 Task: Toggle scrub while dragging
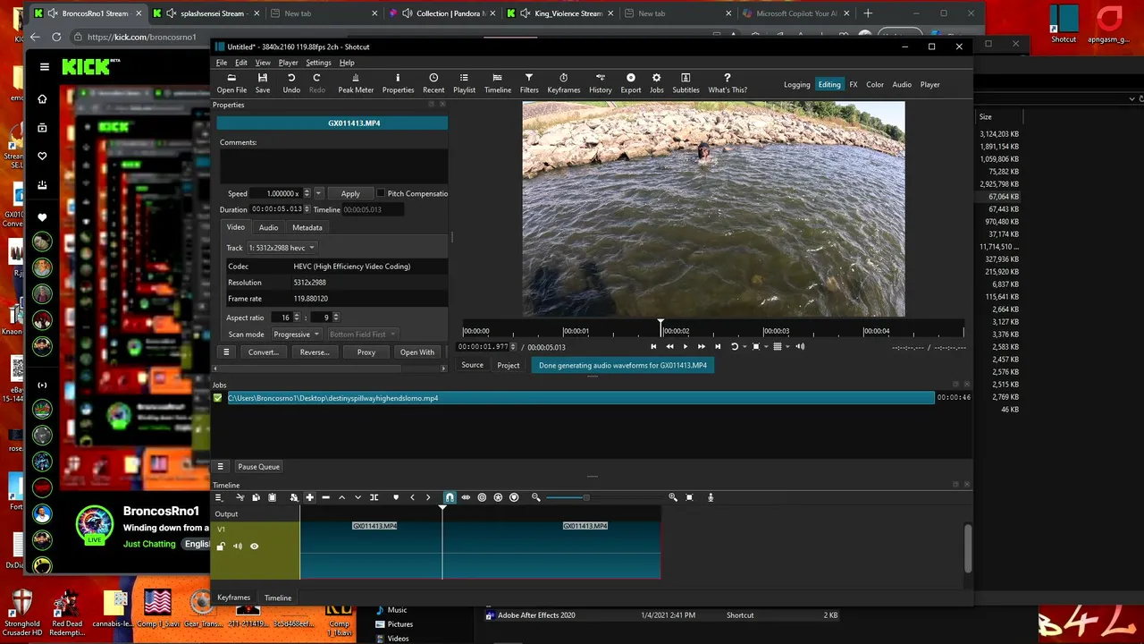(x=466, y=497)
